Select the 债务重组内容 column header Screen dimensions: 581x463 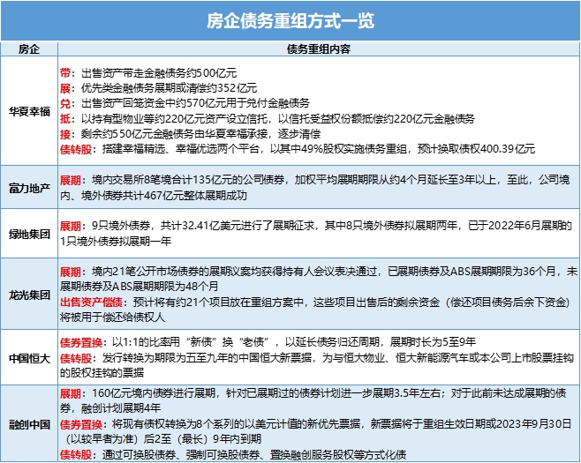tap(319, 49)
